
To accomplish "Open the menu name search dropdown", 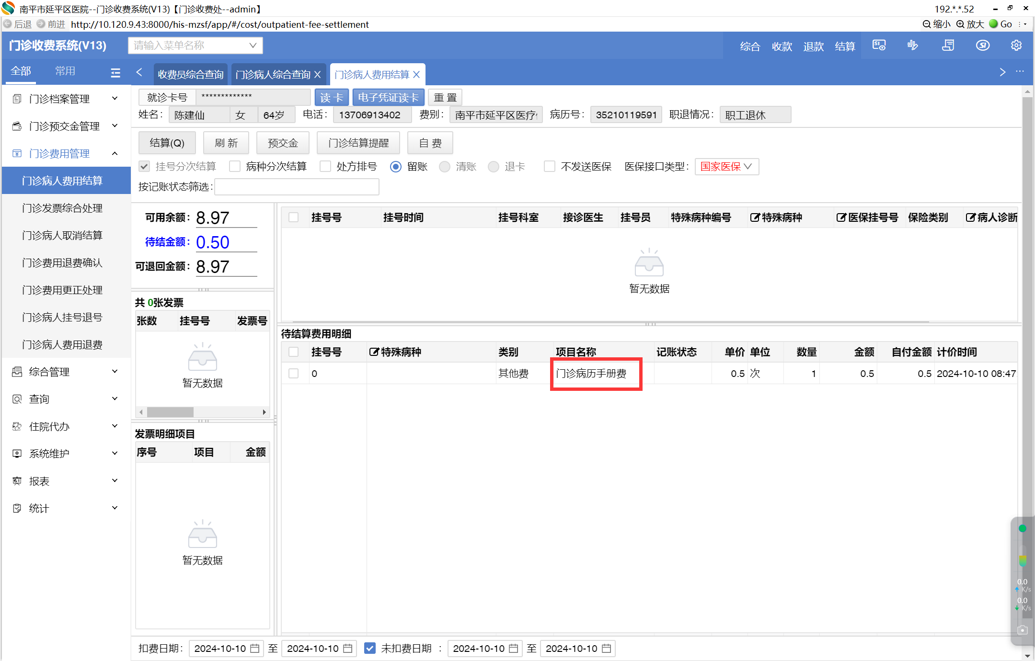I will click(195, 46).
